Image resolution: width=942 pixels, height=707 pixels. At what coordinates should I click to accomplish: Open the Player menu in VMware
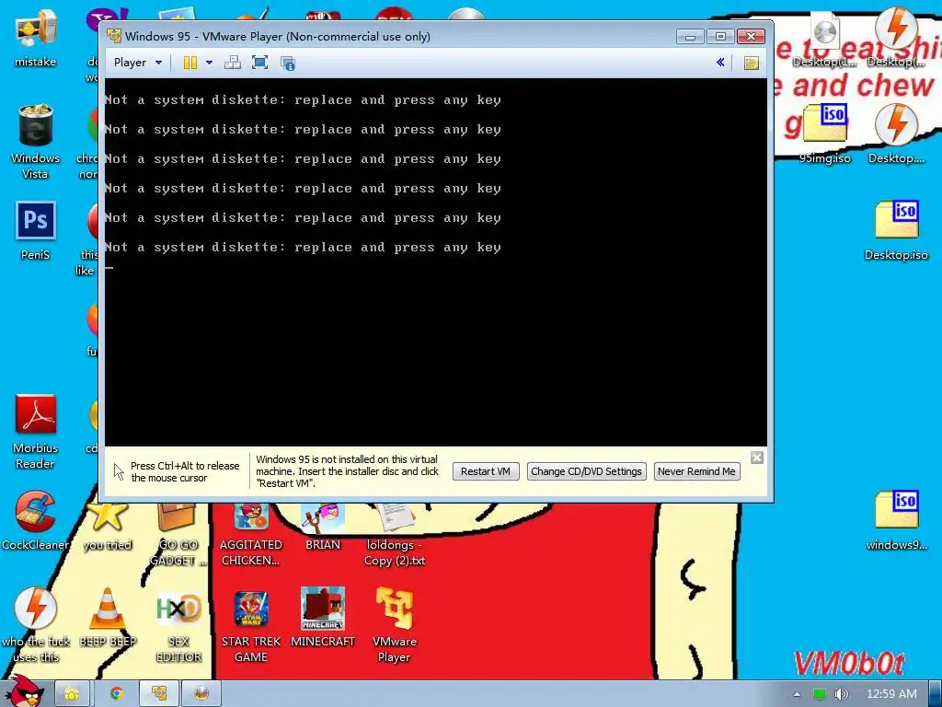pyautogui.click(x=138, y=63)
